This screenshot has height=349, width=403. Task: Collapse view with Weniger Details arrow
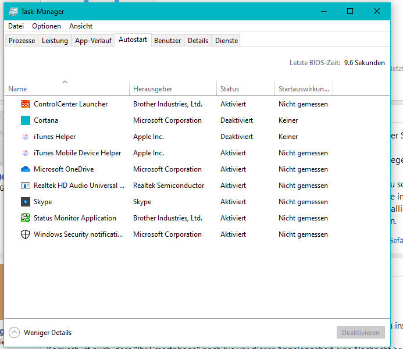(14, 333)
